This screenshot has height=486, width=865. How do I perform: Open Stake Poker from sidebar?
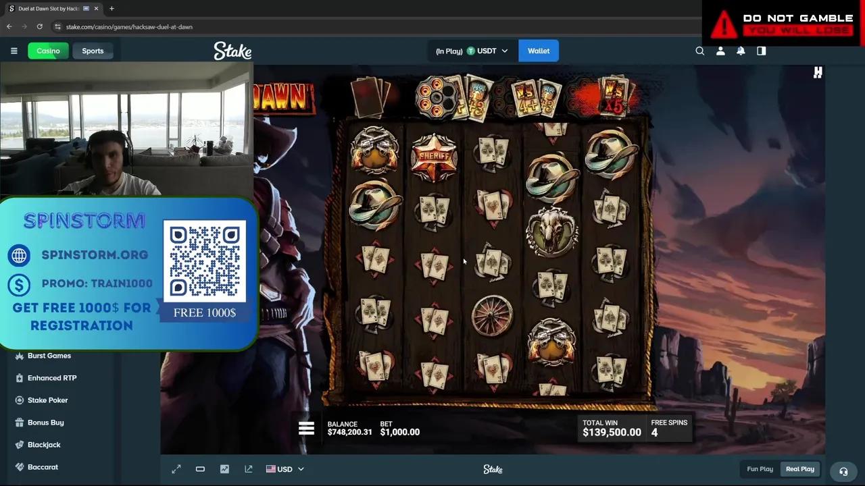(47, 400)
